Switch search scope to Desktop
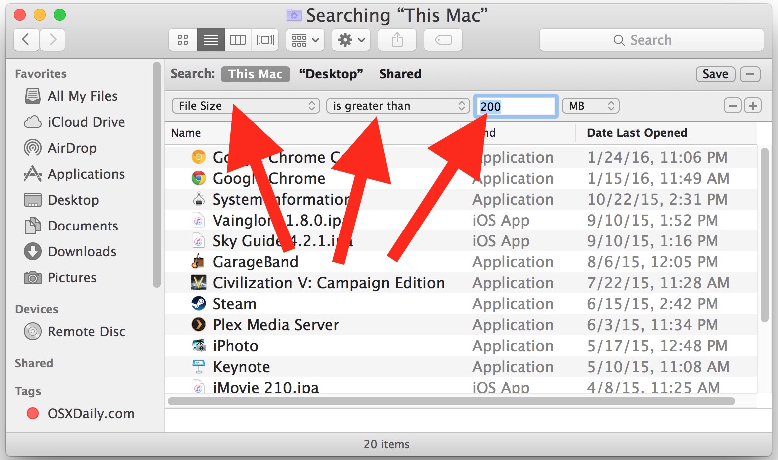This screenshot has height=460, width=778. (x=331, y=74)
